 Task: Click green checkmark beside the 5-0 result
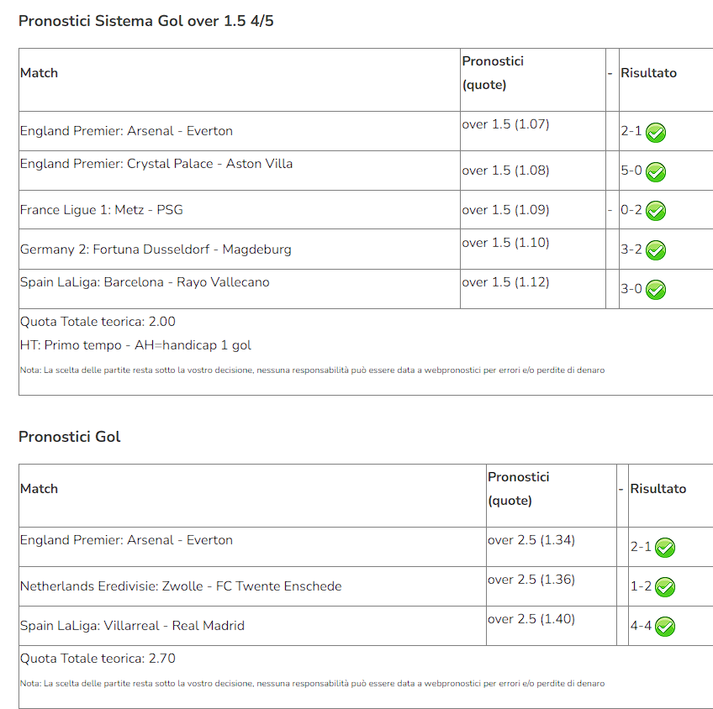pos(656,171)
